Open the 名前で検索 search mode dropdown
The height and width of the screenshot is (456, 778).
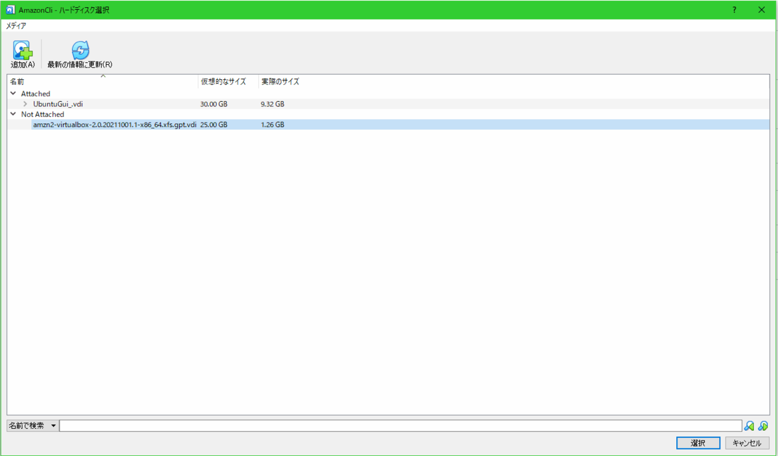pos(32,425)
